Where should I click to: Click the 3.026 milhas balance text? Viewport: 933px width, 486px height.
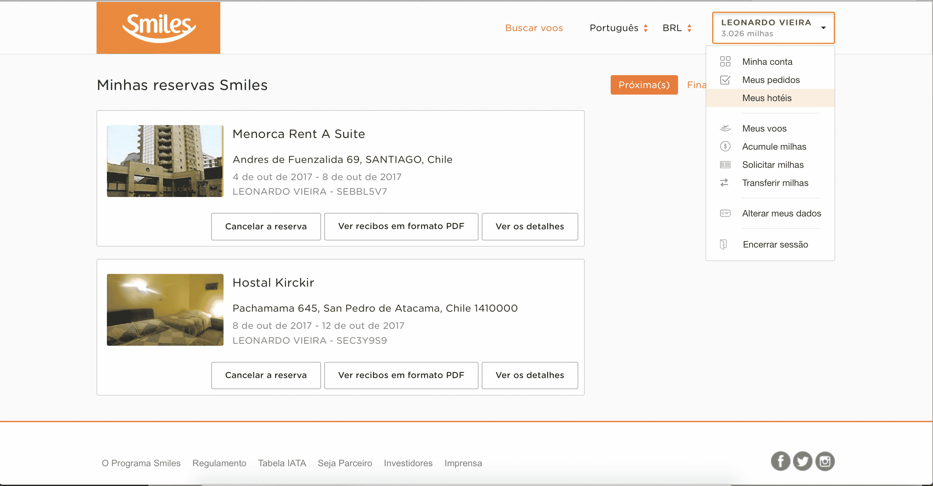(x=747, y=33)
